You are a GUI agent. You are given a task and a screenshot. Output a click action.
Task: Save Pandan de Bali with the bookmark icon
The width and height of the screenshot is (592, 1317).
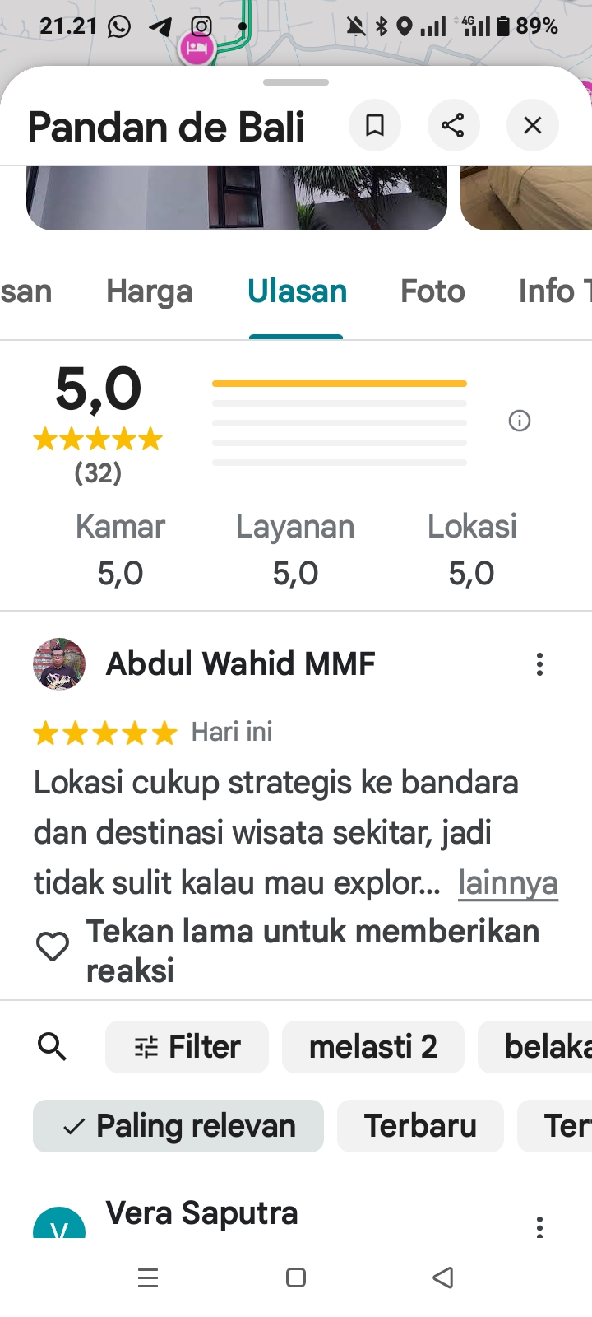(x=375, y=125)
